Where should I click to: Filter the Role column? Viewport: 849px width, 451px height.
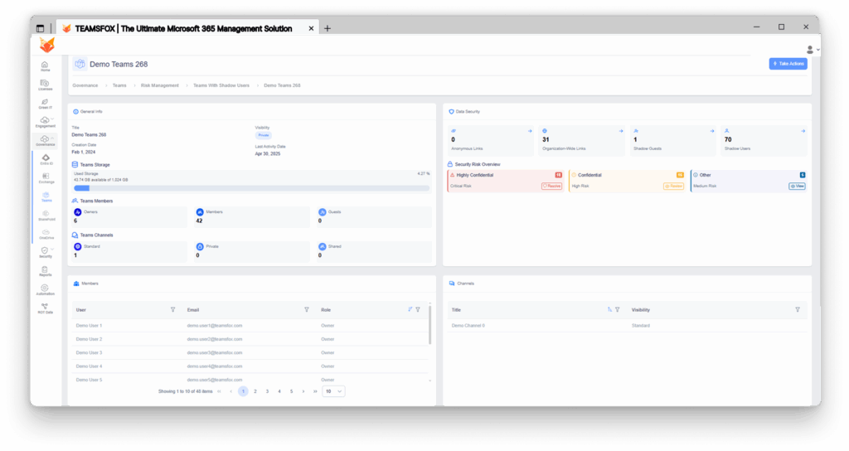pyautogui.click(x=418, y=310)
